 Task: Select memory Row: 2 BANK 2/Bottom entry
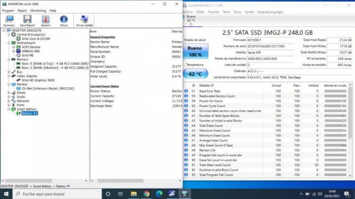(x=55, y=68)
